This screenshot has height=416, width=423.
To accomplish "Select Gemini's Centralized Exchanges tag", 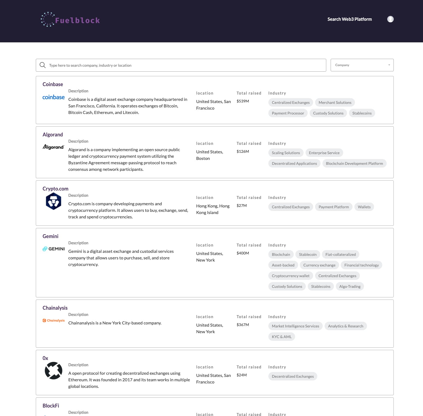I will [337, 276].
